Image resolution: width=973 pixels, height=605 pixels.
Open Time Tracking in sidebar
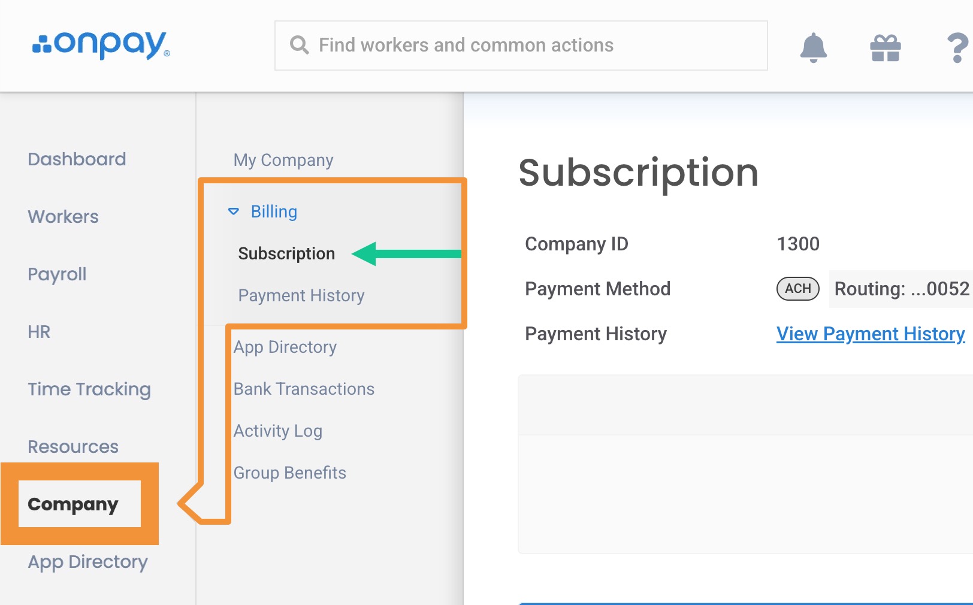[89, 389]
